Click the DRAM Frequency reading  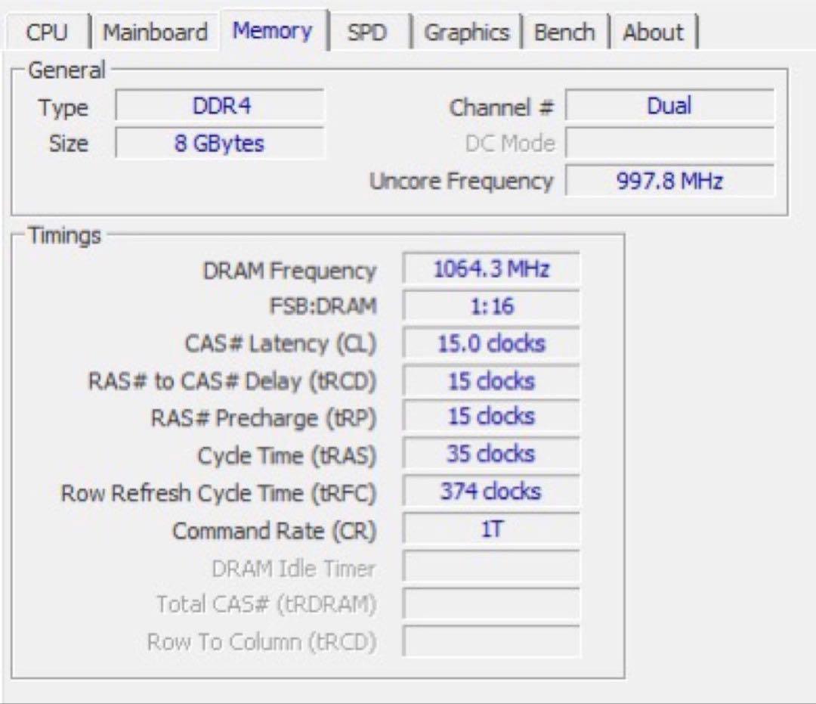point(491,268)
